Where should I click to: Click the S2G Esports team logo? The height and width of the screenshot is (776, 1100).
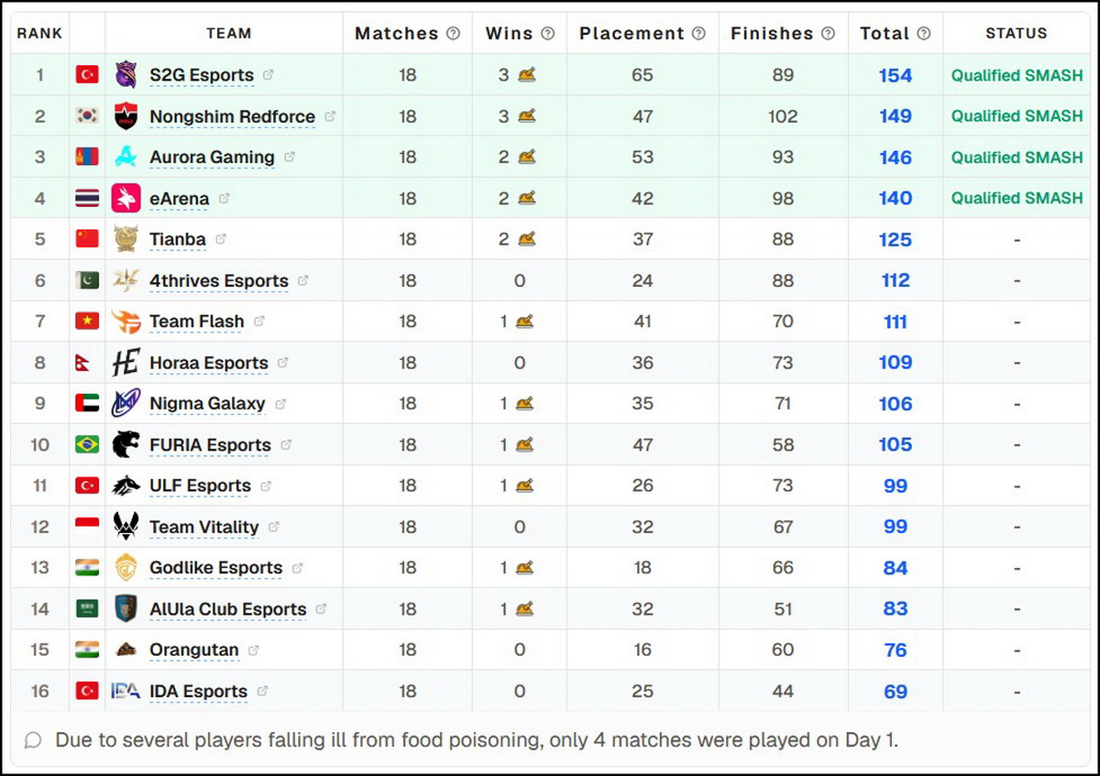[x=126, y=75]
